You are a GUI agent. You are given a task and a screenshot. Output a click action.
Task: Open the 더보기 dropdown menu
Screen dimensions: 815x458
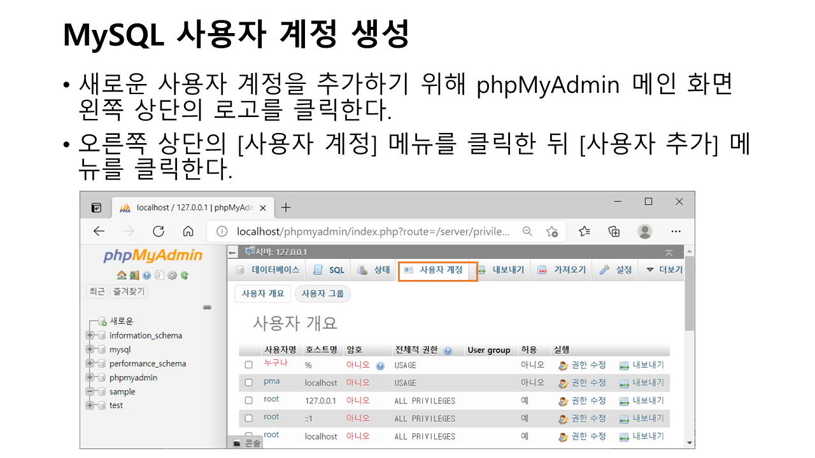point(664,270)
